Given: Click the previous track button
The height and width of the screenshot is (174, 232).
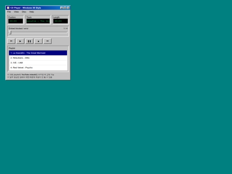Looking at the screenshot, I should (11, 41).
